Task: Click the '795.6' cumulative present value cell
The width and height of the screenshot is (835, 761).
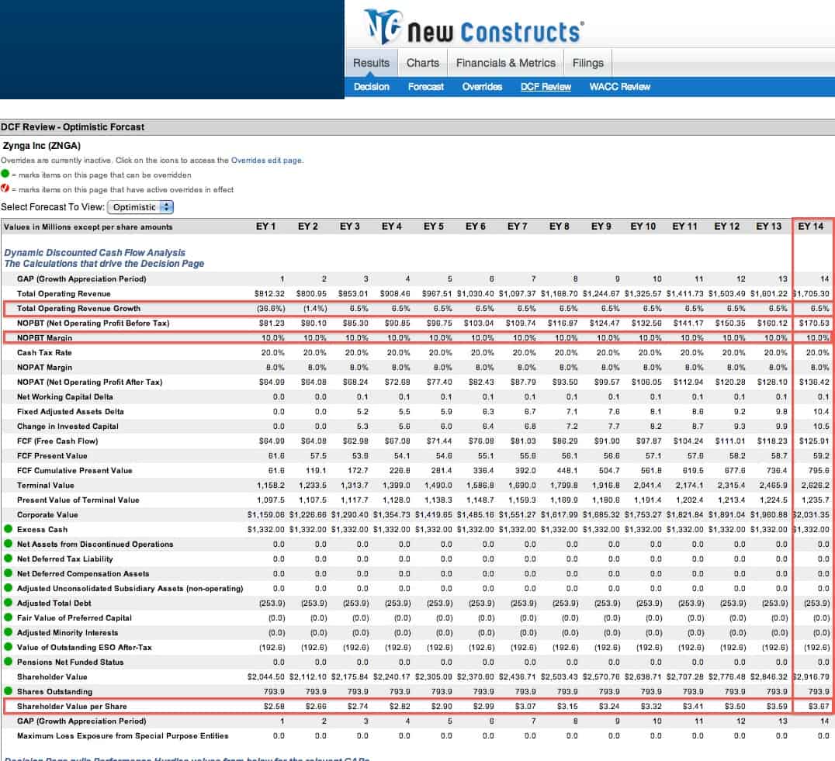Action: 819,470
